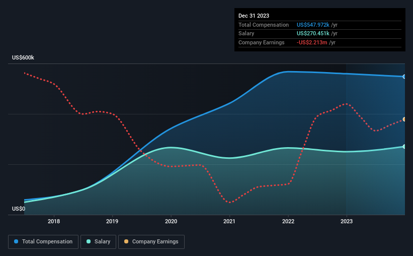
Task: Select the Salary end-point marker
Action: pos(404,147)
